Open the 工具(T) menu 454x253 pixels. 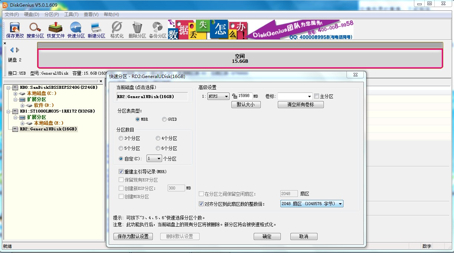(x=71, y=14)
